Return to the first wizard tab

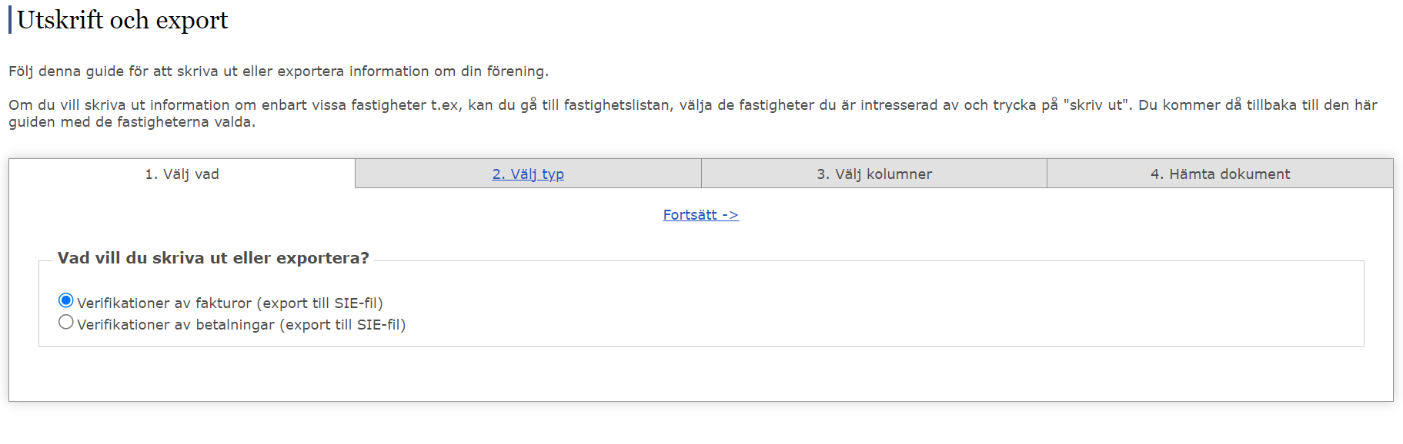pyautogui.click(x=181, y=174)
